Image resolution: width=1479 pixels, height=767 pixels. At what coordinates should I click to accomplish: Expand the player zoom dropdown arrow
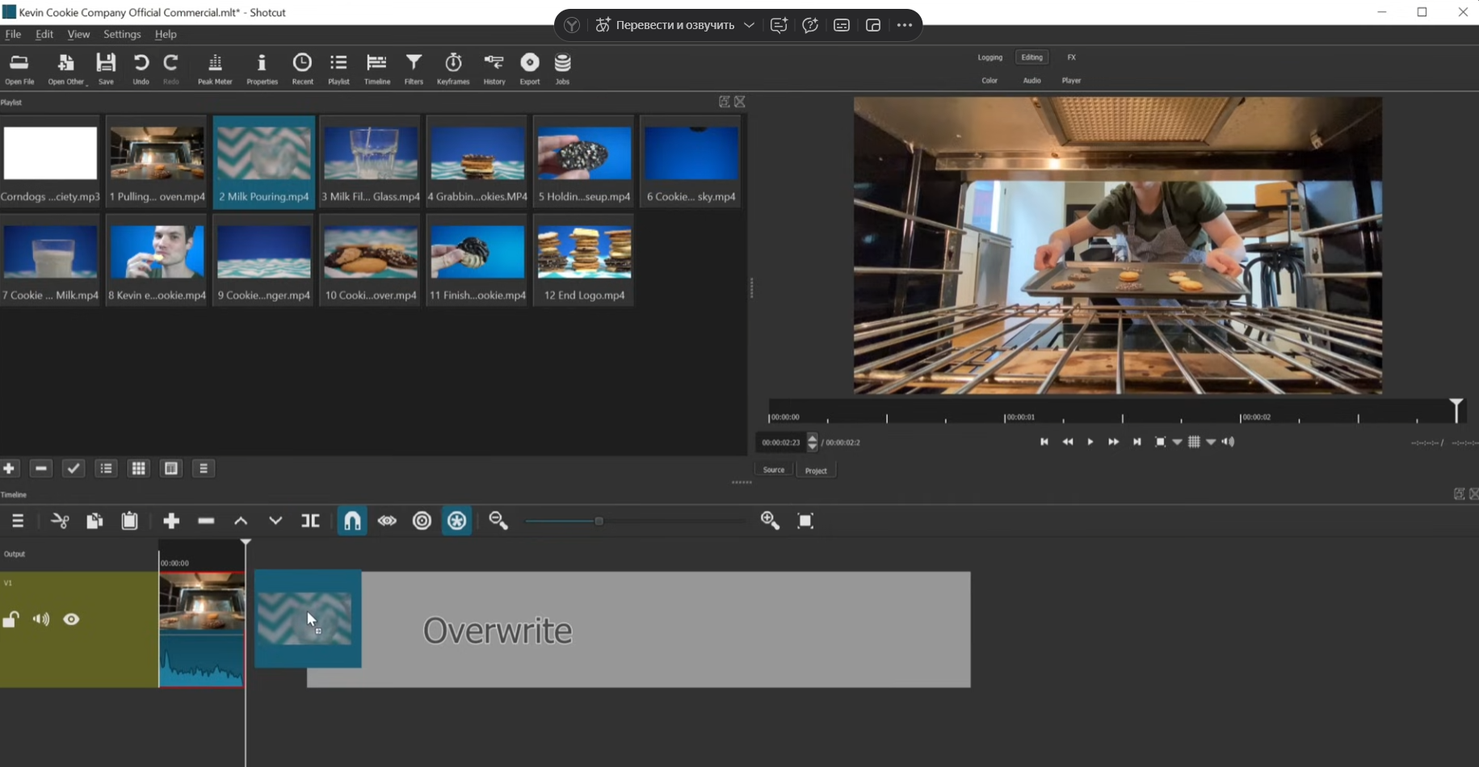pyautogui.click(x=1178, y=442)
